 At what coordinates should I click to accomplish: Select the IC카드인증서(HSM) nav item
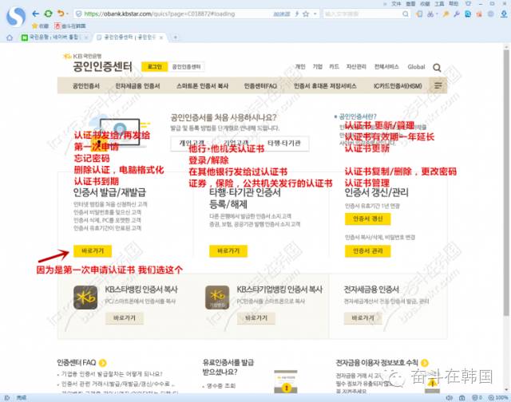click(398, 86)
